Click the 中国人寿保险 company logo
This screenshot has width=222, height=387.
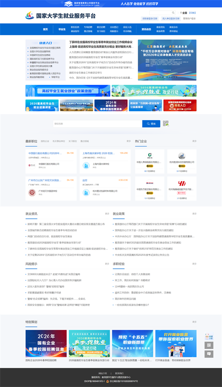point(150,156)
